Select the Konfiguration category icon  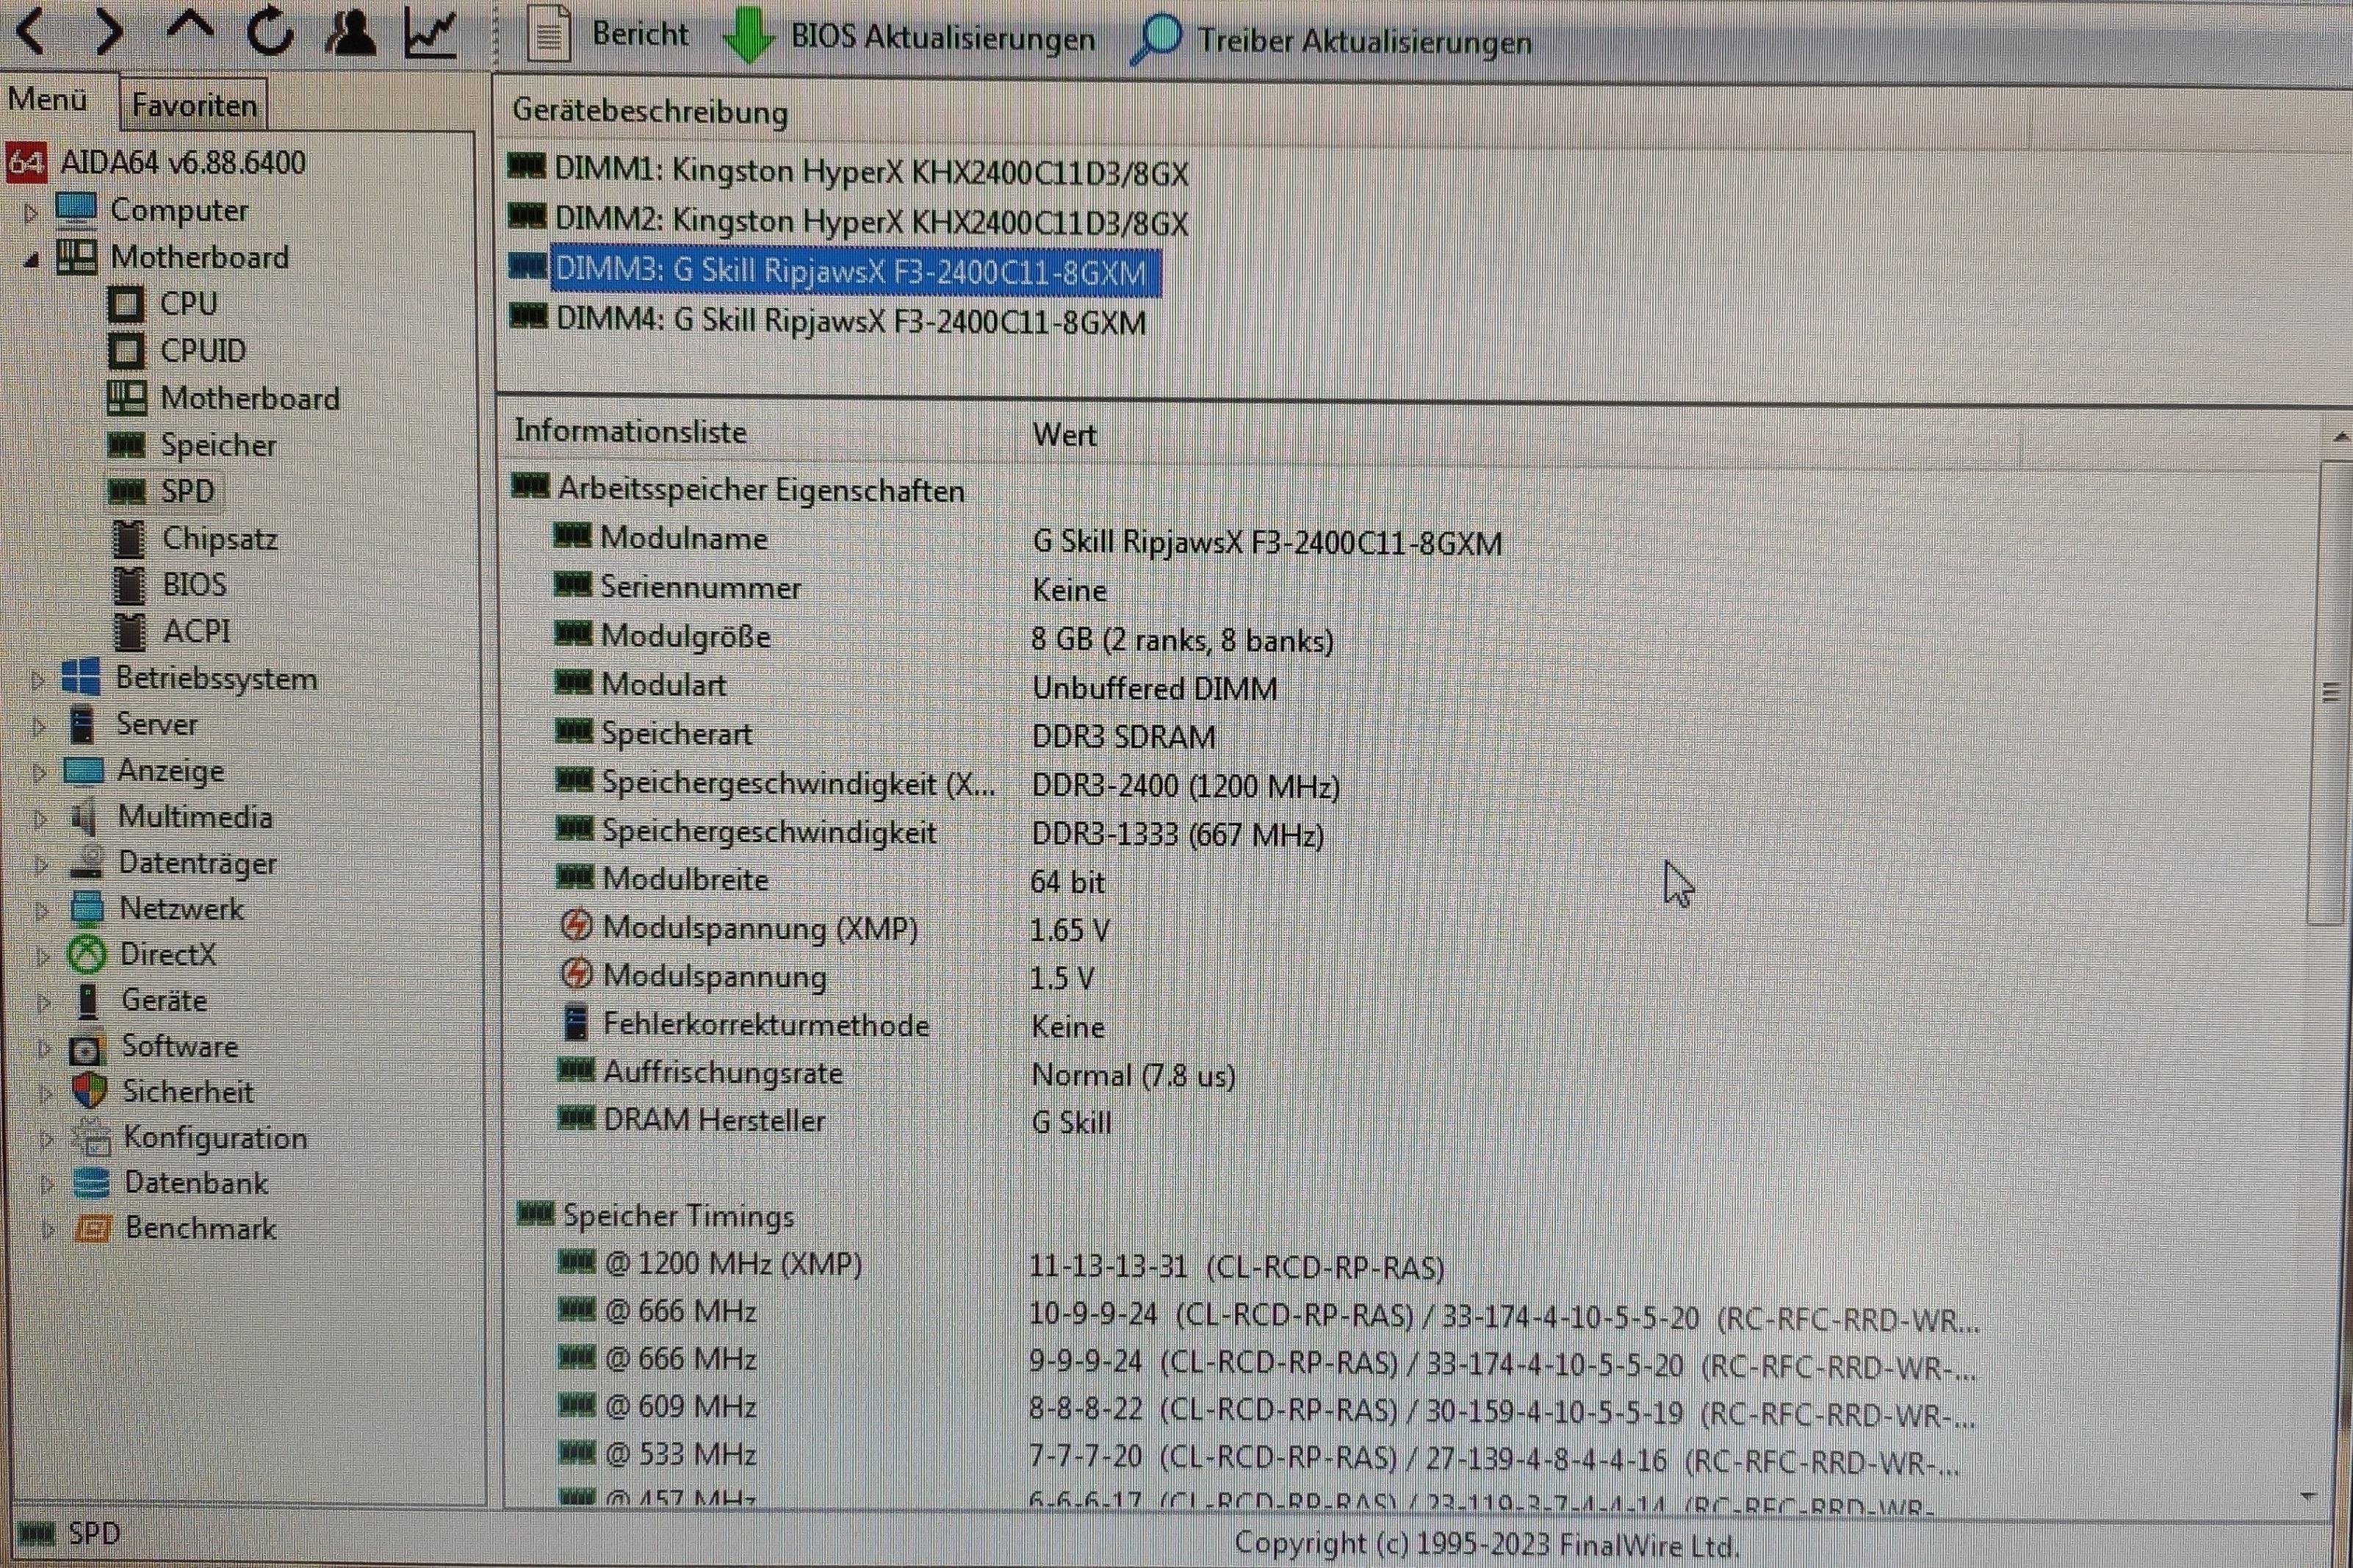tap(91, 1138)
